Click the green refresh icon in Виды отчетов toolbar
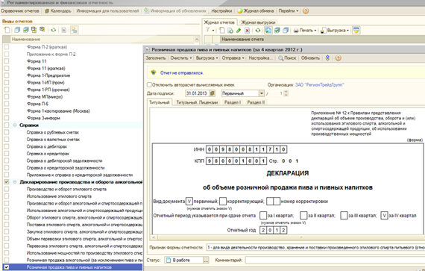This screenshot has height=271, width=425. coord(54,30)
